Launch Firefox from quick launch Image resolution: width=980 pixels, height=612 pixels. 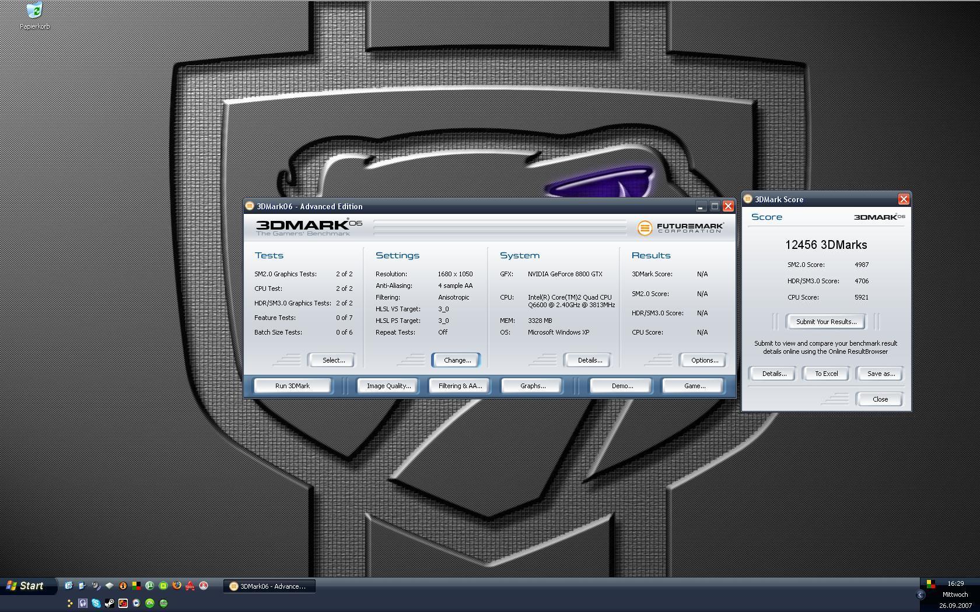[177, 585]
